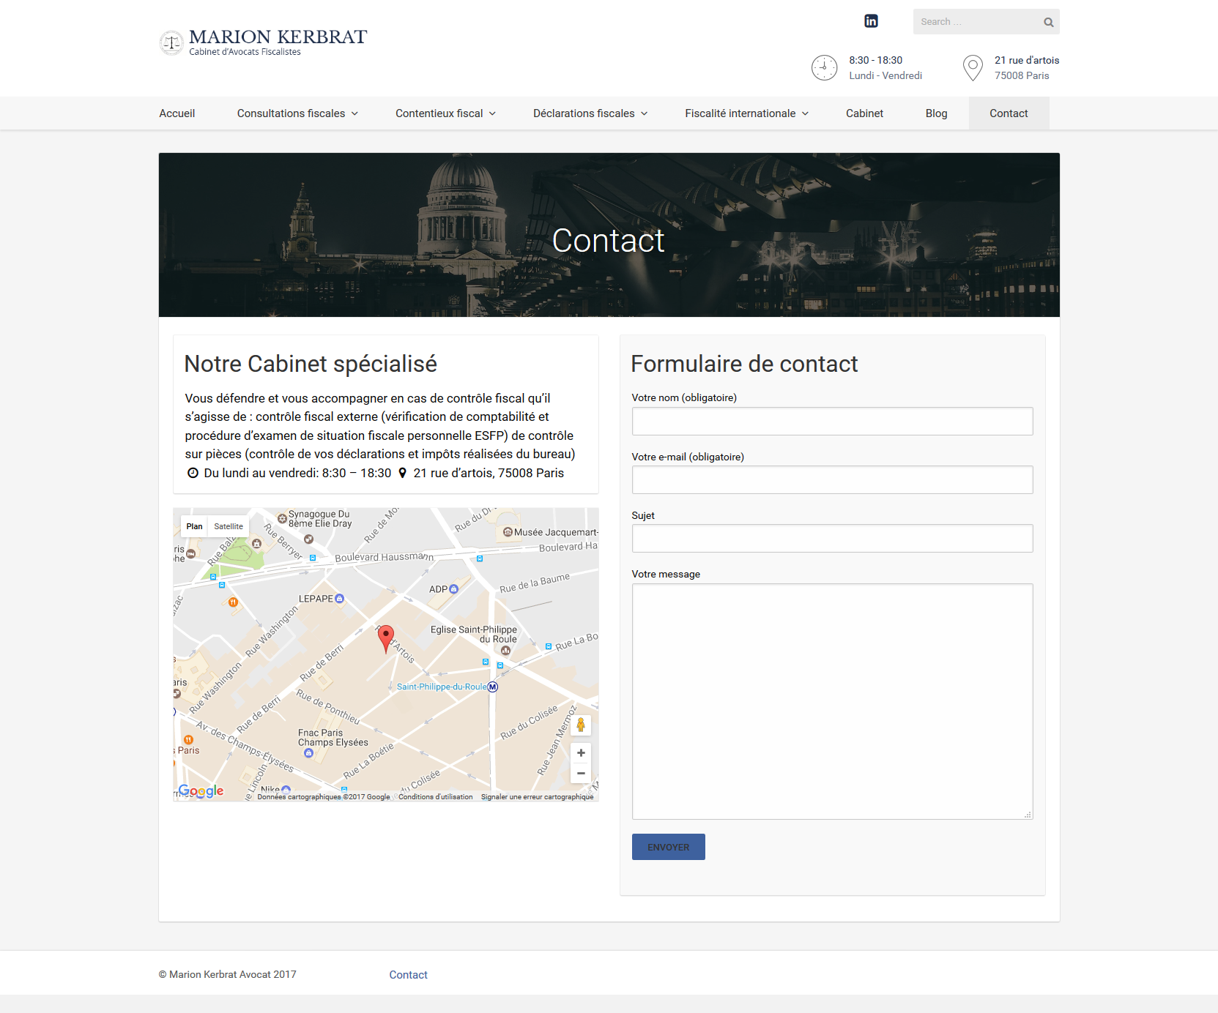Click the Contact link in footer
The height and width of the screenshot is (1013, 1218).
[408, 975]
